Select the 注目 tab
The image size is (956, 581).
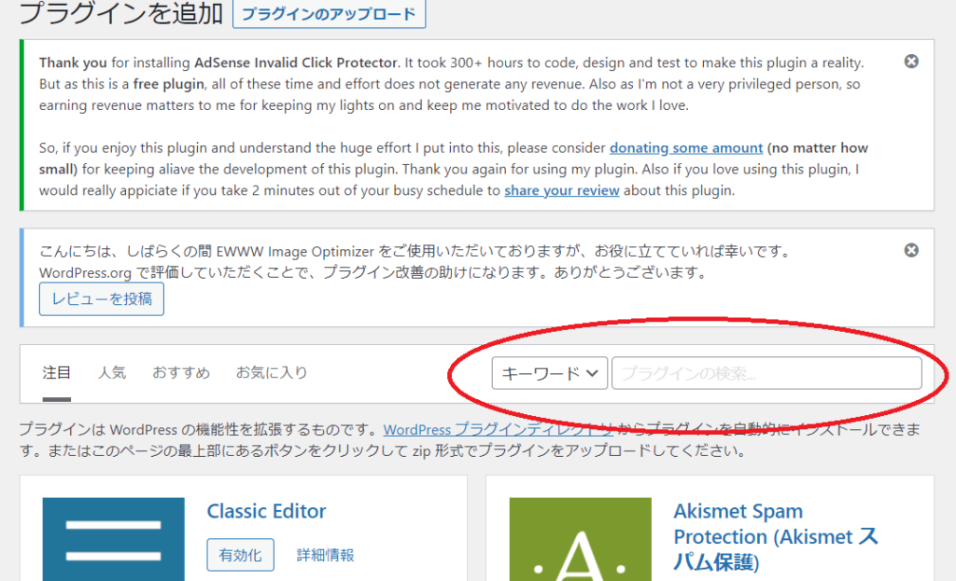pyautogui.click(x=57, y=373)
